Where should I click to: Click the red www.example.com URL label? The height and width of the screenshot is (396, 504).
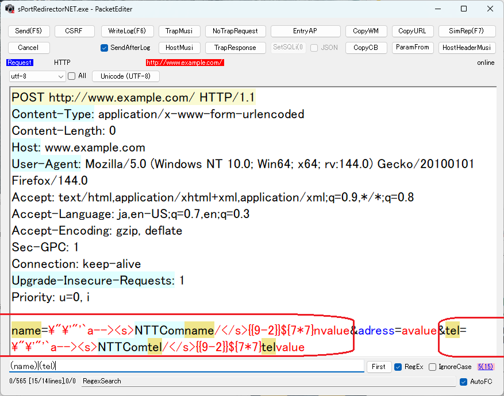click(x=184, y=63)
